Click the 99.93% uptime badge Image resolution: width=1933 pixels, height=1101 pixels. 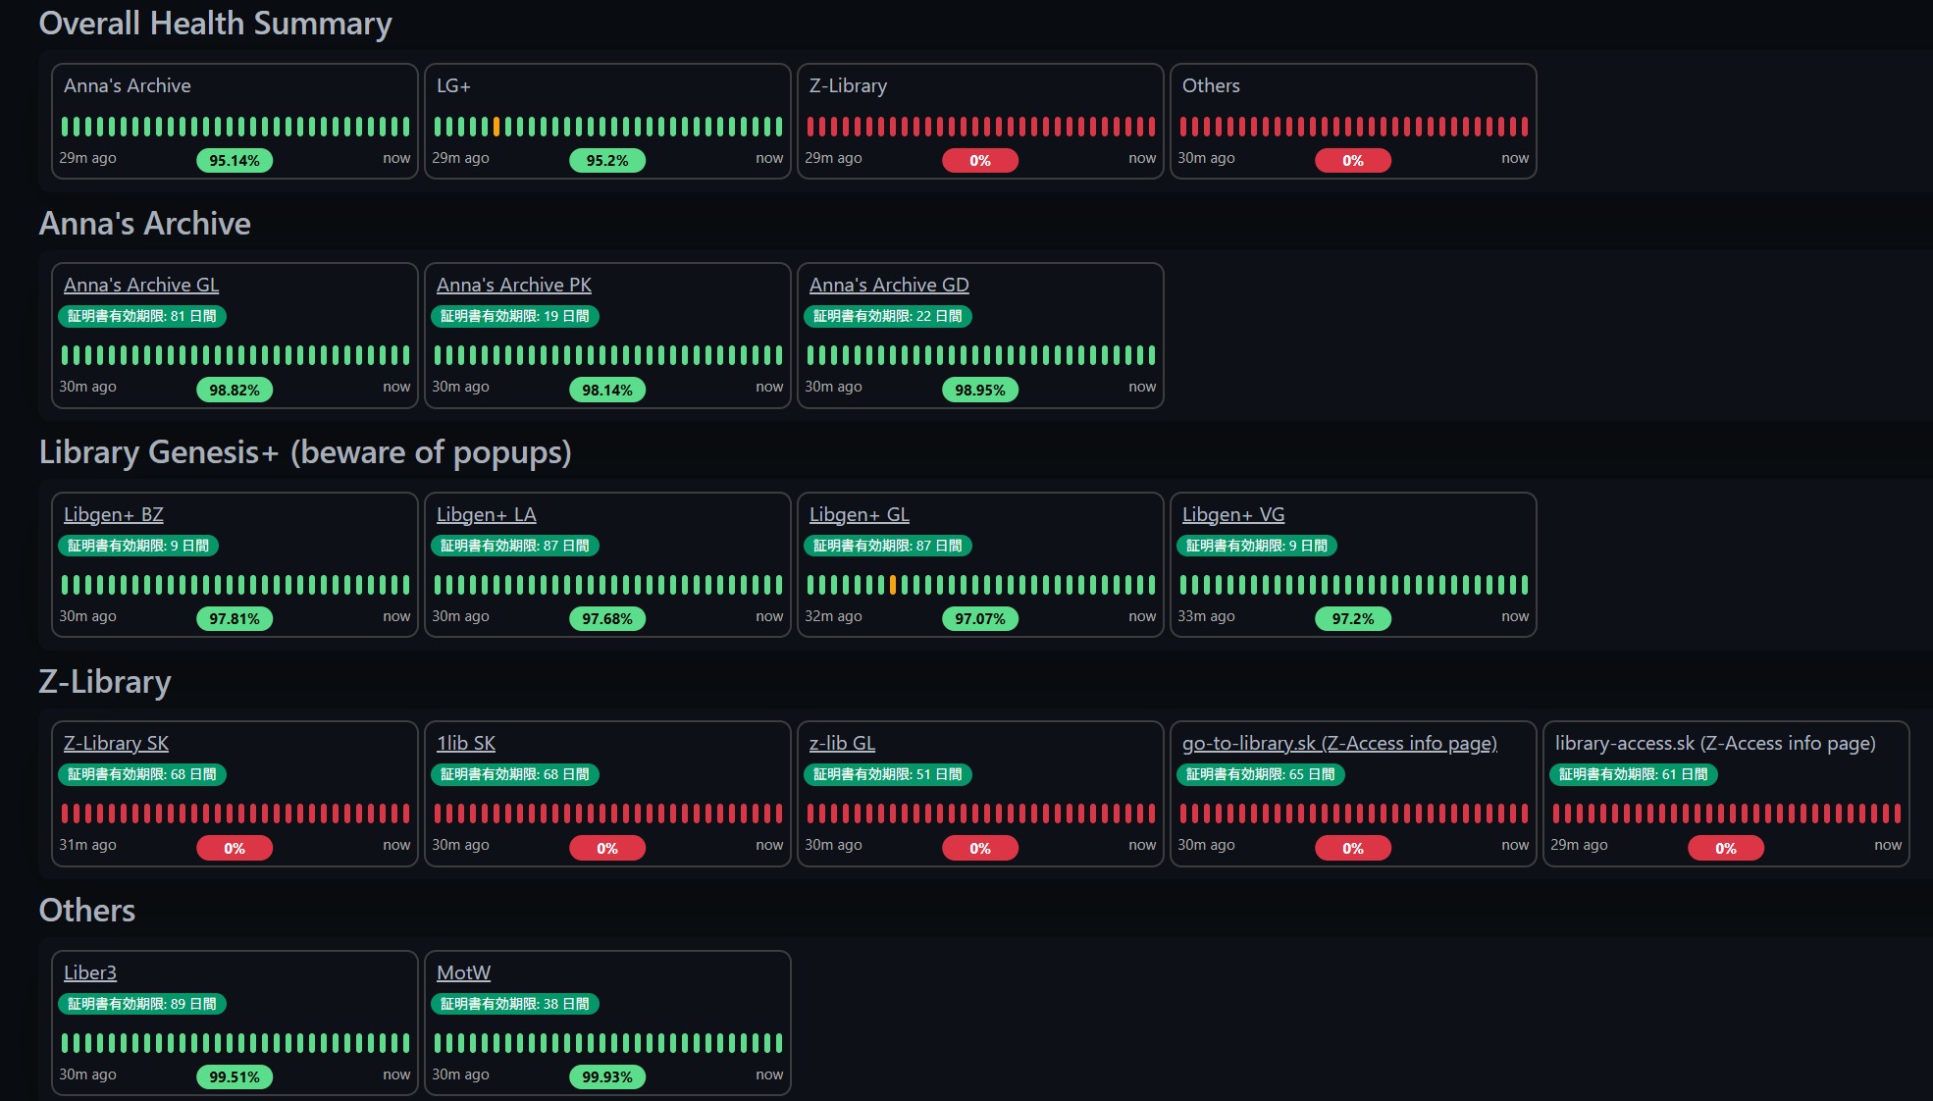coord(607,1077)
